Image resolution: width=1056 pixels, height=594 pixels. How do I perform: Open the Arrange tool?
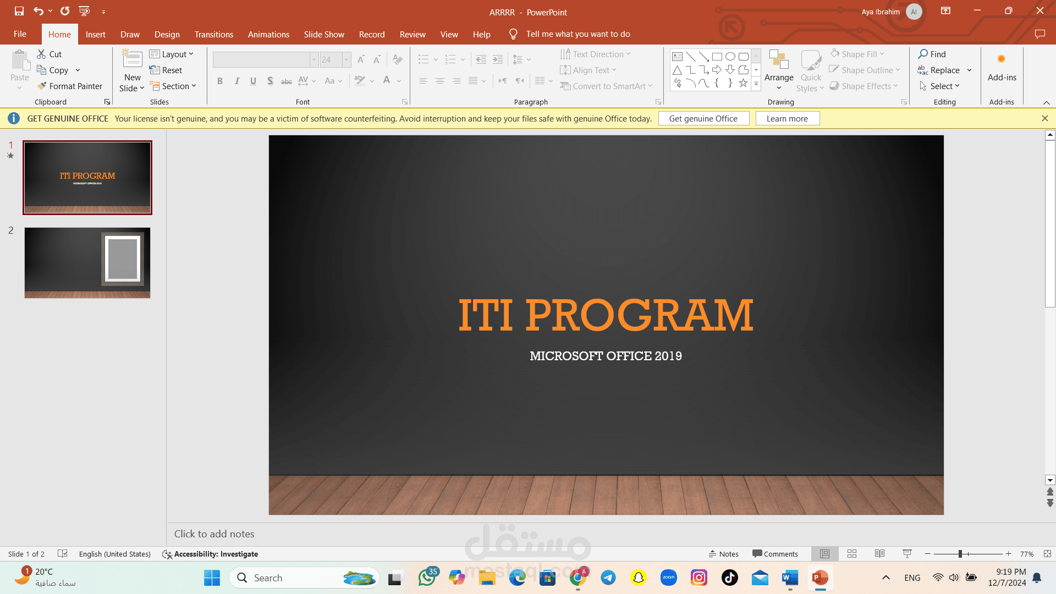click(x=779, y=70)
